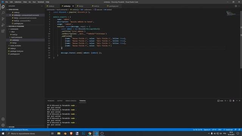Select the Terminal panel tab

pos(82,101)
